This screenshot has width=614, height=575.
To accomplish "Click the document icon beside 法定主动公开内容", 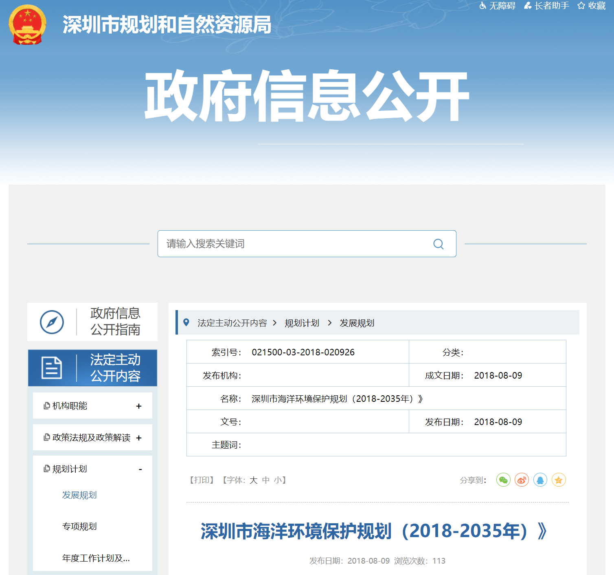I will click(x=52, y=368).
